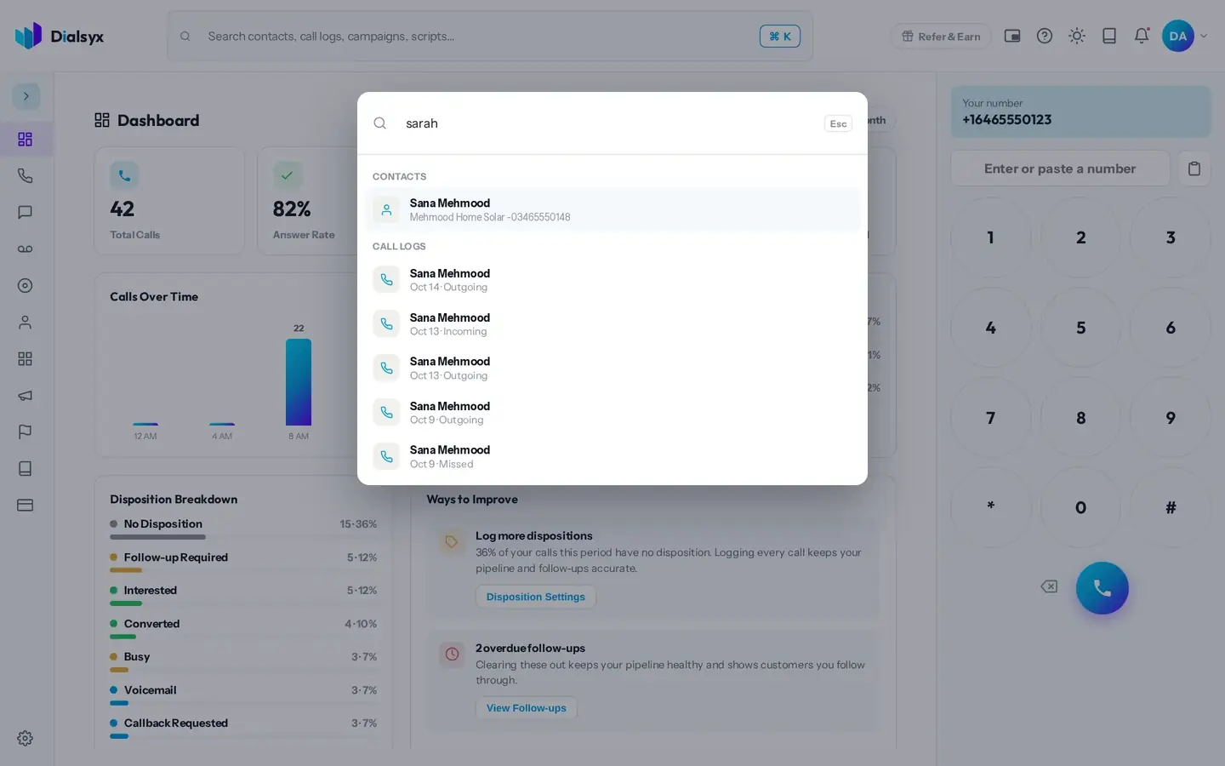Open the Contacts person icon in the sidebar
The image size is (1225, 766).
point(26,322)
